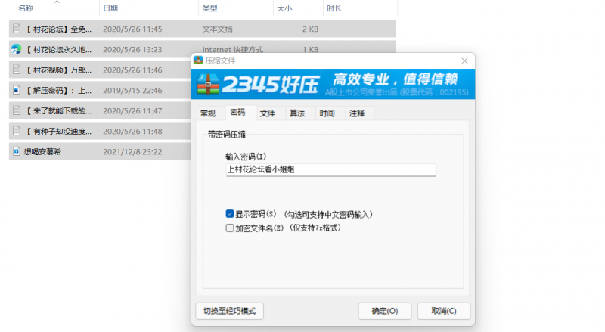
Task: Enable the 加密文件名 checkbox
Action: point(230,227)
